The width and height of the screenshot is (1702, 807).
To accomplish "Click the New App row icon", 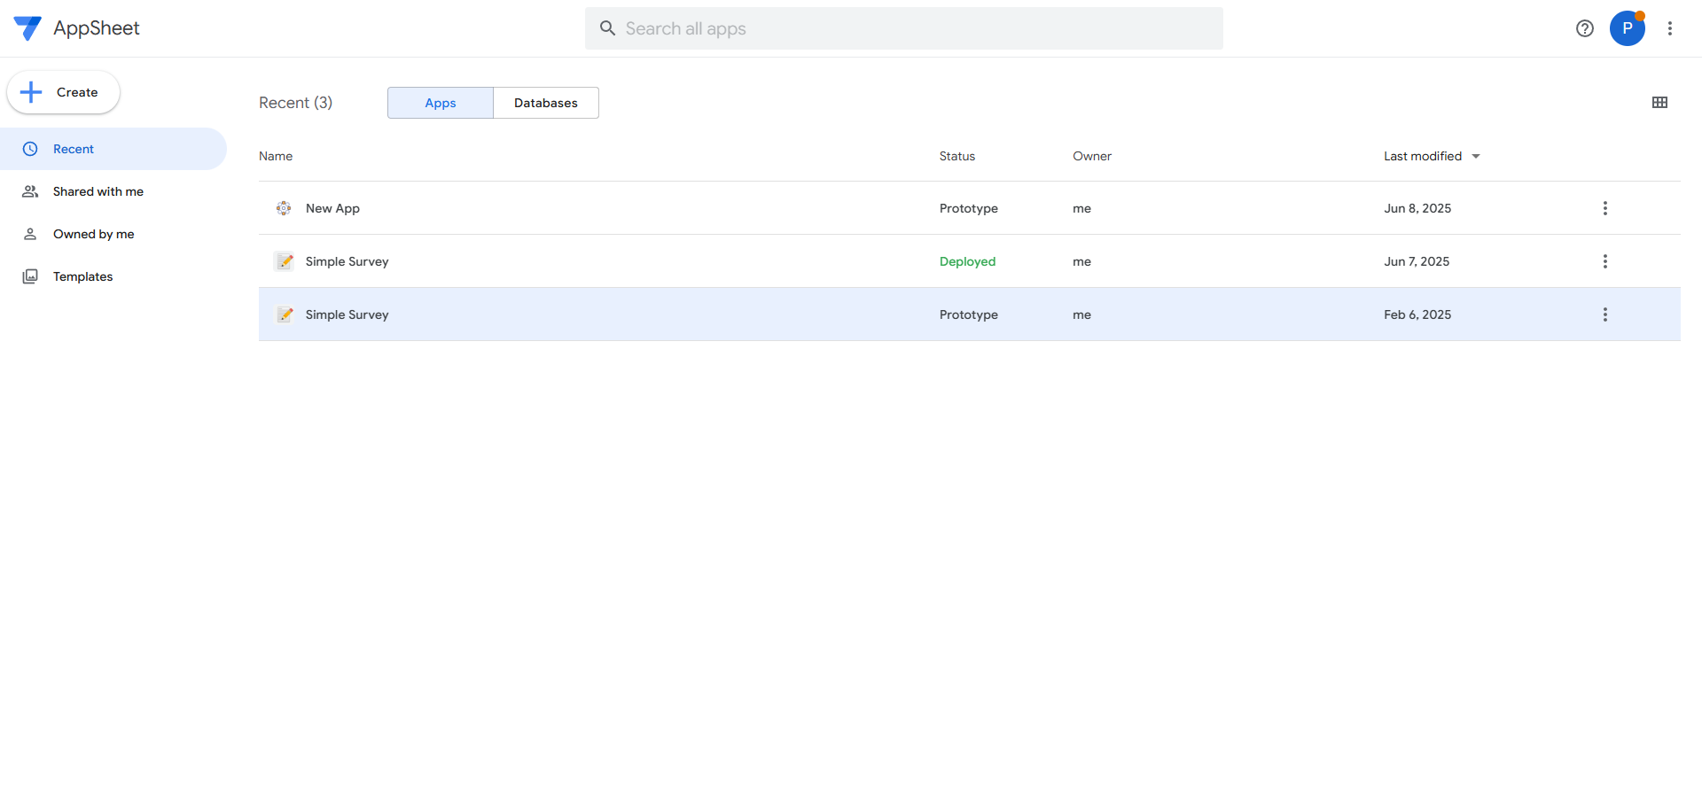I will click(x=284, y=208).
